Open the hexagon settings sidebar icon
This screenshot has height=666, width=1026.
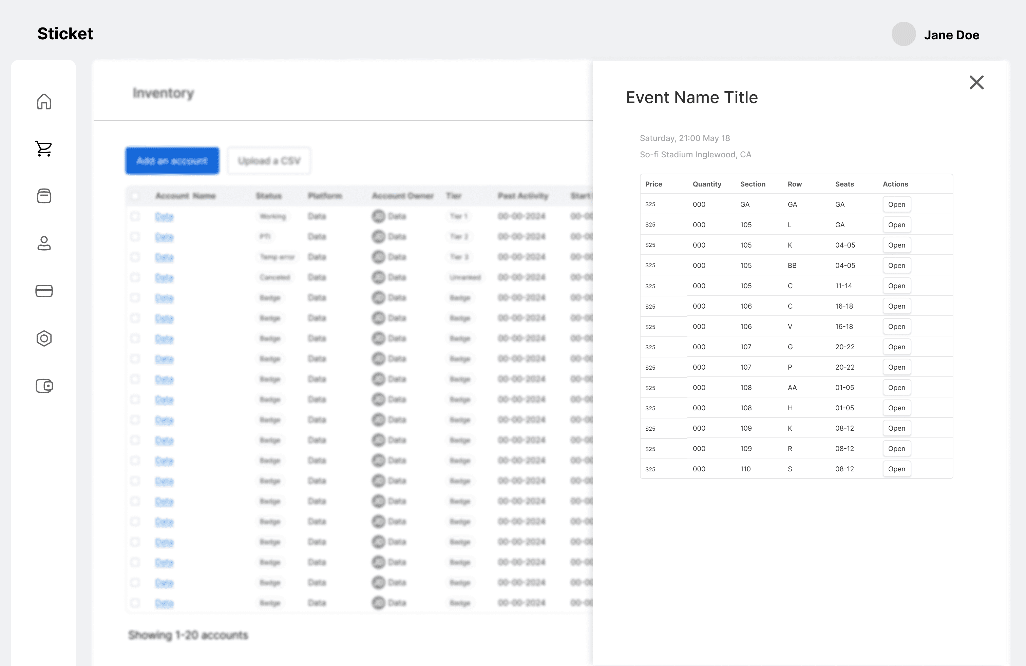[x=44, y=339]
